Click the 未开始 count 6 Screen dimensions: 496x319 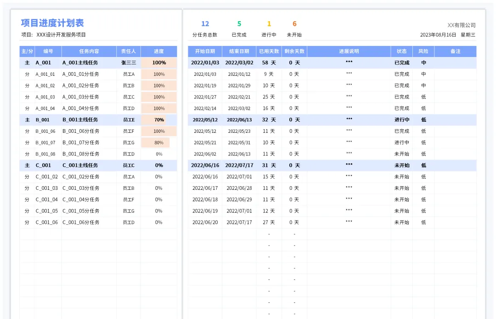click(x=294, y=24)
